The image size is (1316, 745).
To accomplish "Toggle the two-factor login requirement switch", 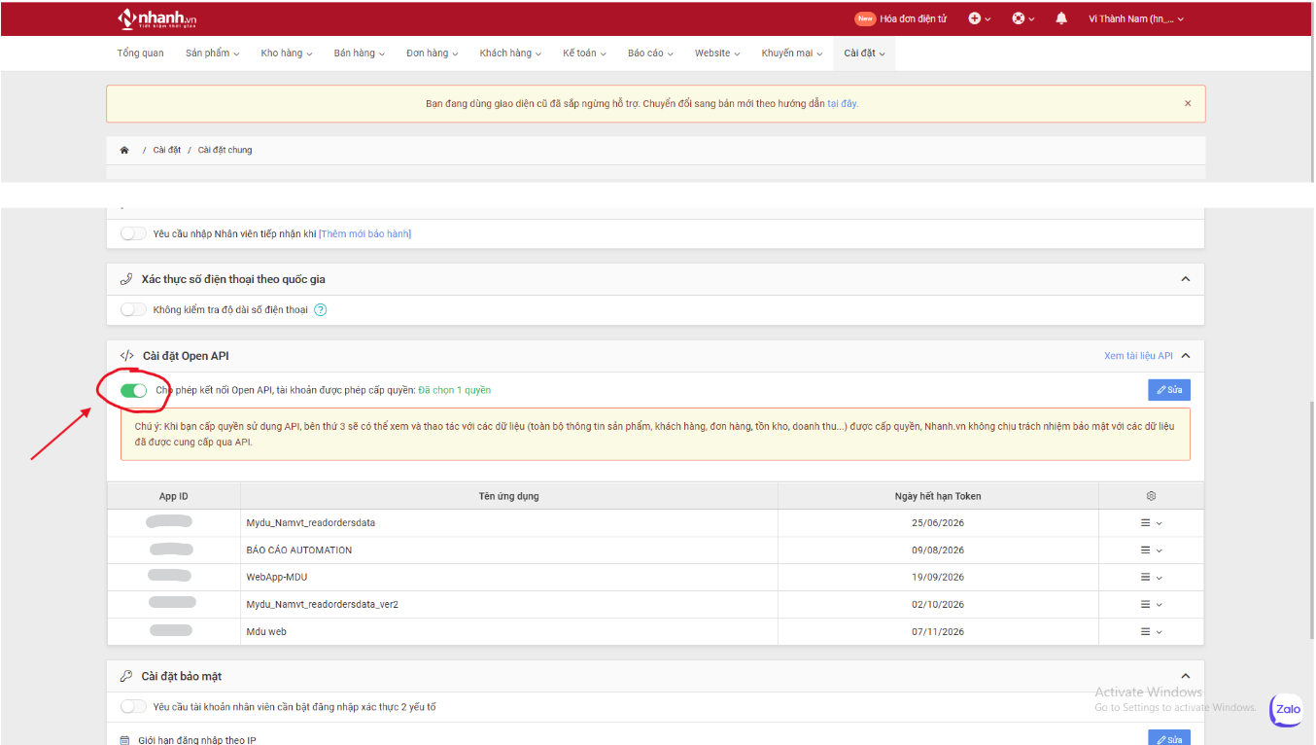I will pyautogui.click(x=133, y=707).
